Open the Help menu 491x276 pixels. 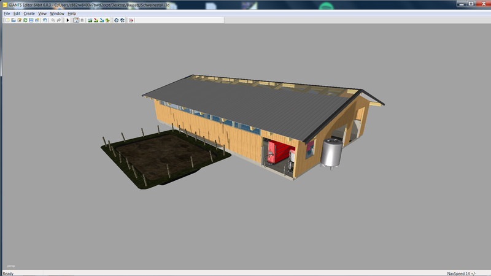coord(72,13)
